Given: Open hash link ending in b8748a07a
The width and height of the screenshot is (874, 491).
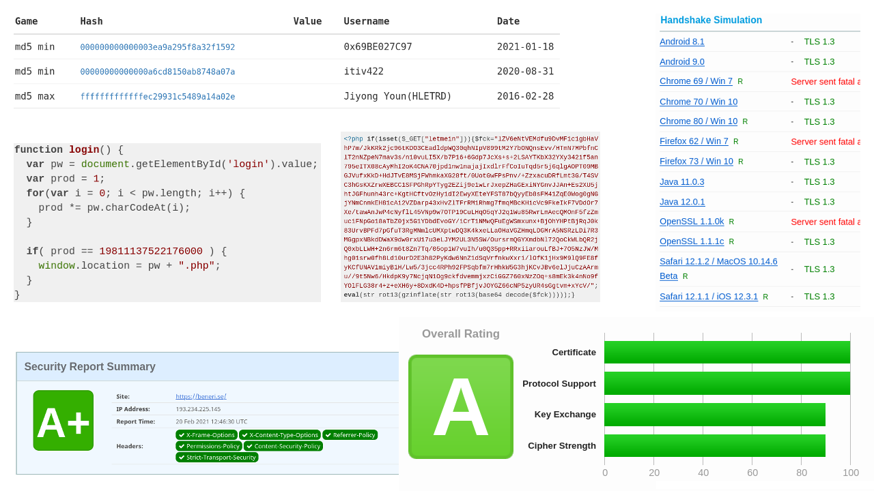Looking at the screenshot, I should [x=158, y=72].
